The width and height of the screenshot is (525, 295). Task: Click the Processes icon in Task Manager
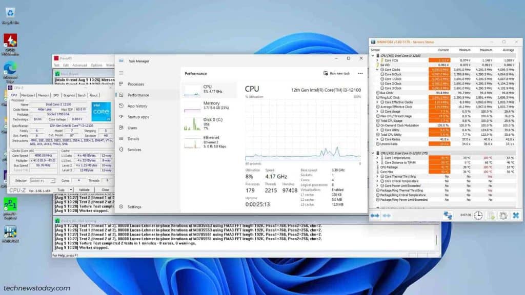121,84
